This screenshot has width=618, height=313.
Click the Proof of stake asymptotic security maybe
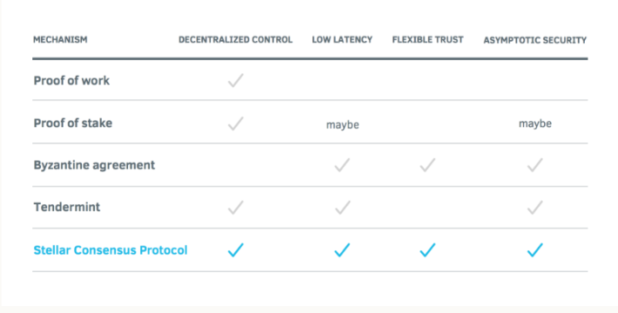(535, 123)
